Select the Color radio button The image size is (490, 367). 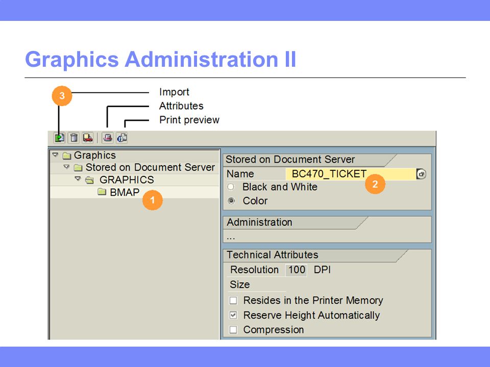point(231,201)
